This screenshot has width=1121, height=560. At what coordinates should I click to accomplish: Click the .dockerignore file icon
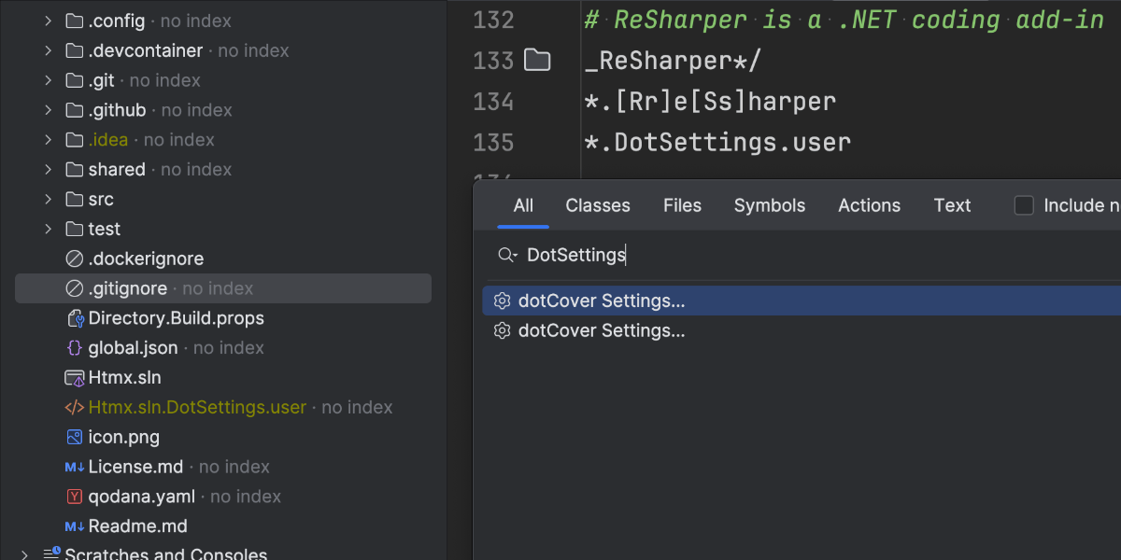(75, 259)
